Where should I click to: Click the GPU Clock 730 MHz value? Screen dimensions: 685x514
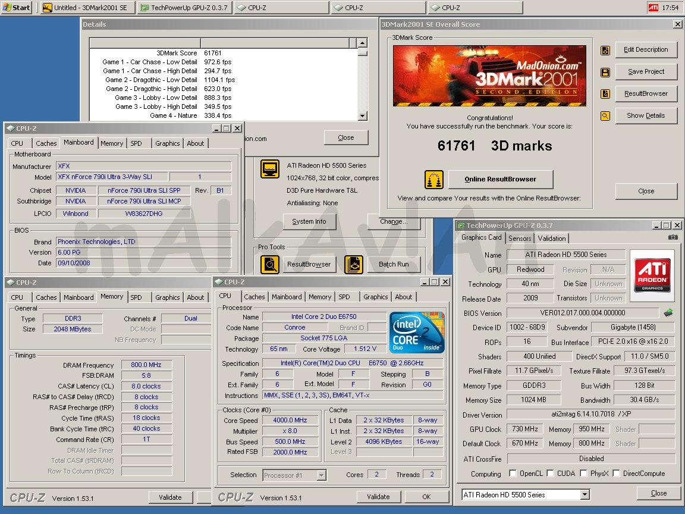tap(525, 429)
